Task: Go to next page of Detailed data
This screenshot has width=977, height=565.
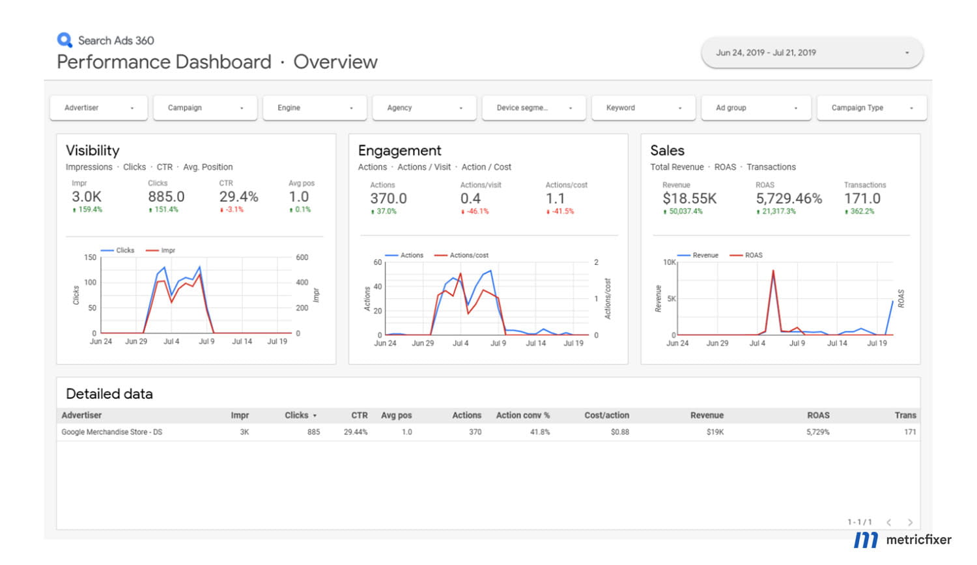Action: tap(910, 522)
